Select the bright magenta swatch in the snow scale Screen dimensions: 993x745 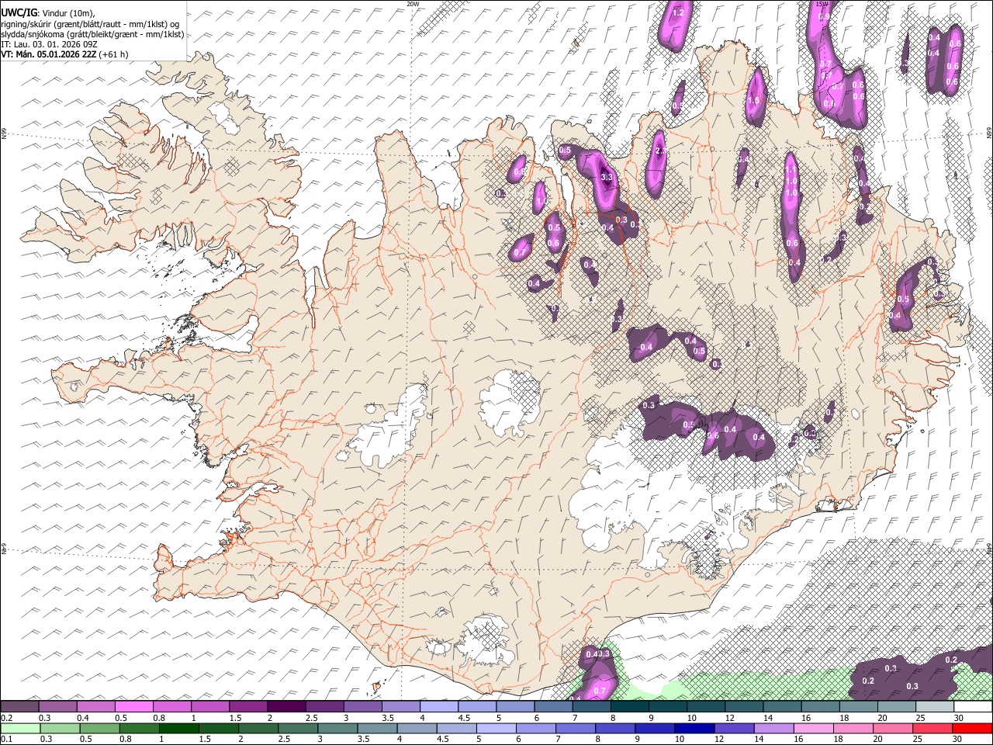(134, 706)
